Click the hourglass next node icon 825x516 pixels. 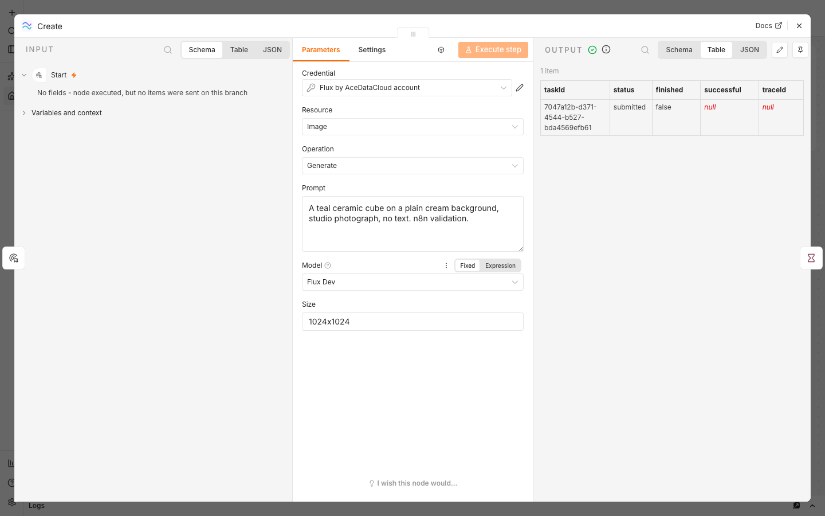click(x=811, y=258)
